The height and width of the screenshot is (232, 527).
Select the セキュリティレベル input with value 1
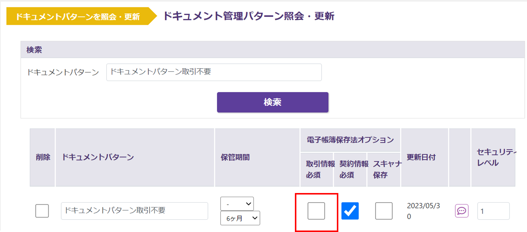(493, 211)
